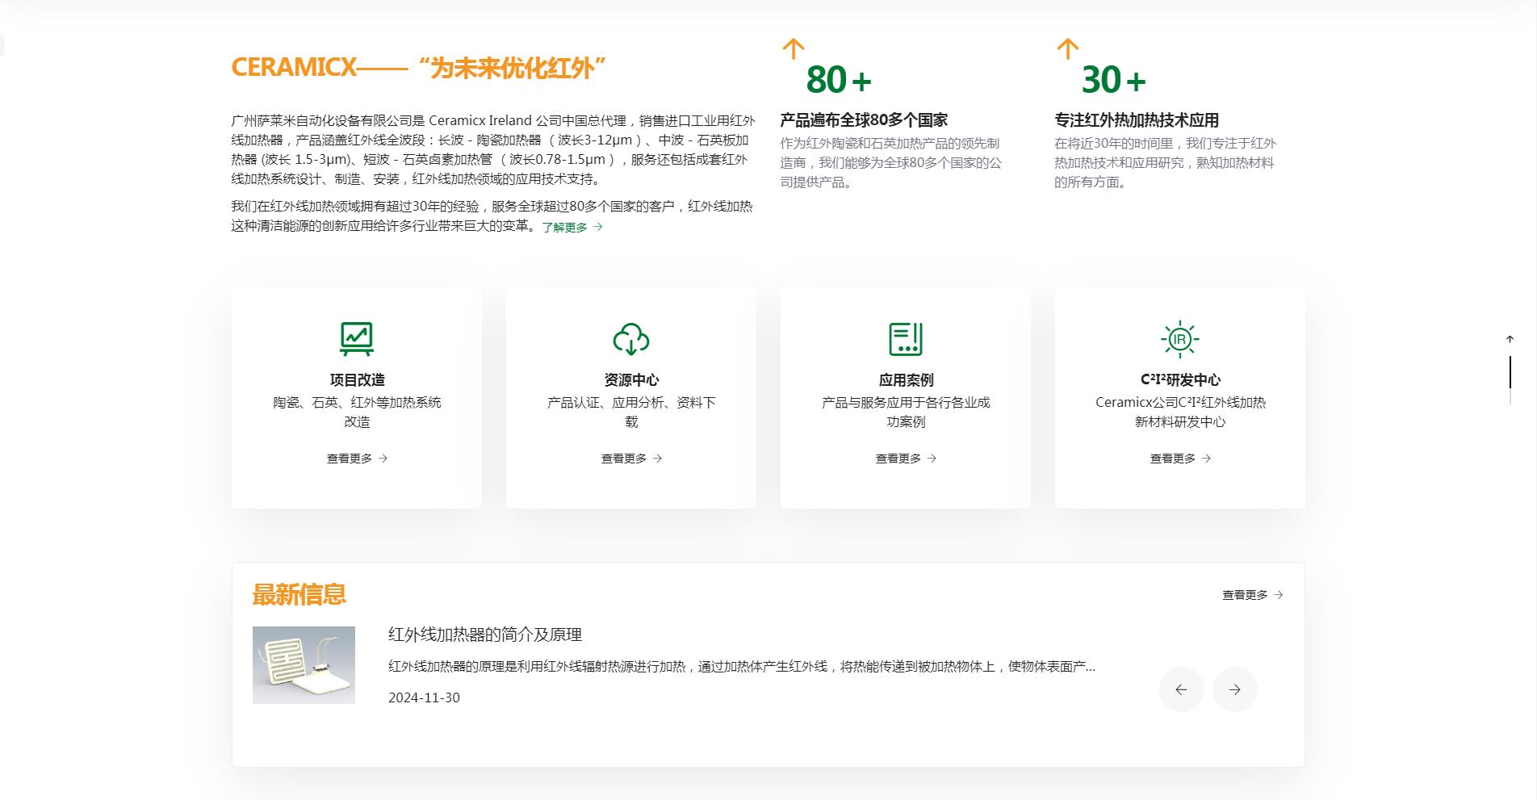Click the heading 专注红外热加热技术应用
This screenshot has height=800, width=1537.
point(1137,120)
